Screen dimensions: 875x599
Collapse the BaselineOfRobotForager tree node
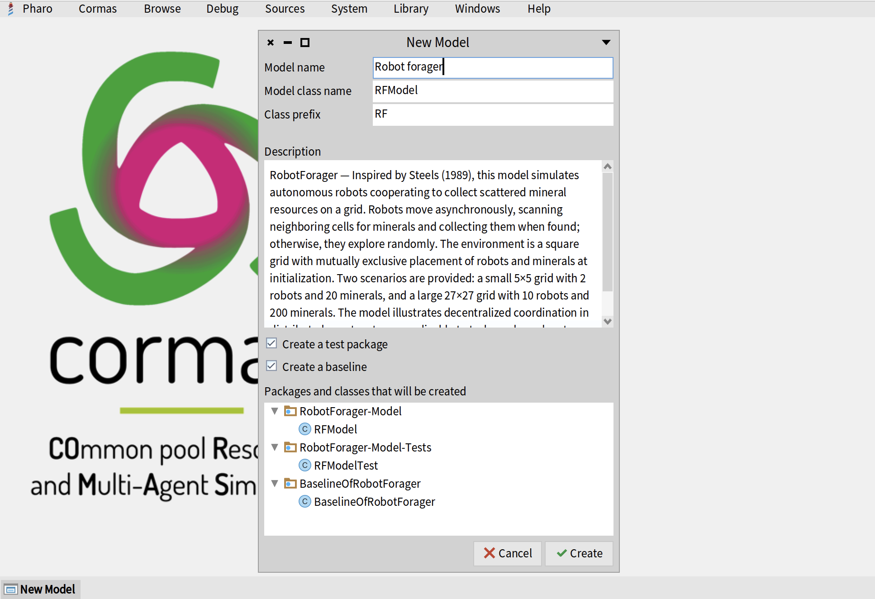pos(275,484)
